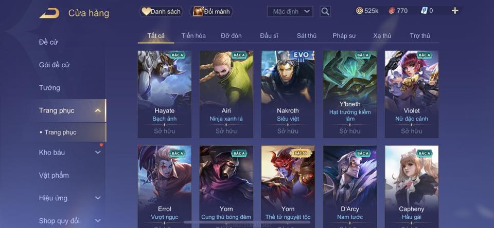Open Đổi mảnh chest icon
494x228 pixels.
point(198,12)
